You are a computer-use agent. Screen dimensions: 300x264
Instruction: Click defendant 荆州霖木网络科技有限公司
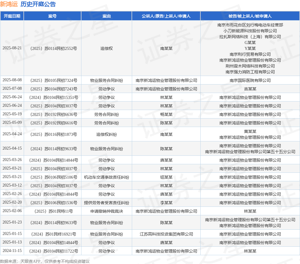(x=250, y=66)
